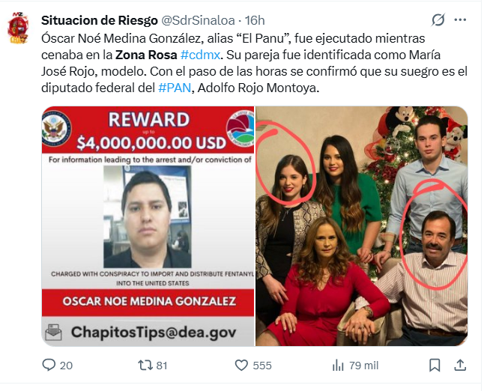Open the Situacion de Riesgo profile avatar
This screenshot has height=391, width=496.
tap(18, 28)
